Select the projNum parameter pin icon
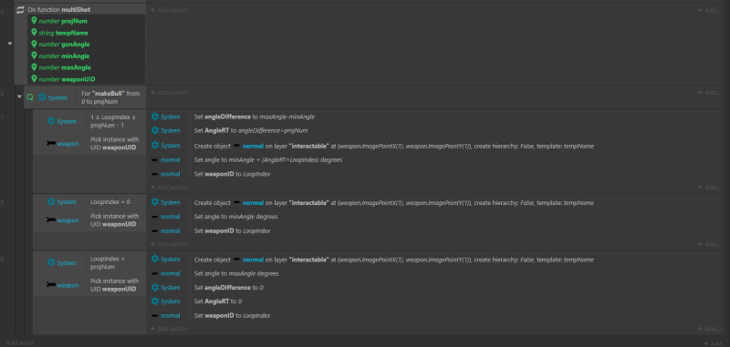This screenshot has height=347, width=730. click(34, 21)
